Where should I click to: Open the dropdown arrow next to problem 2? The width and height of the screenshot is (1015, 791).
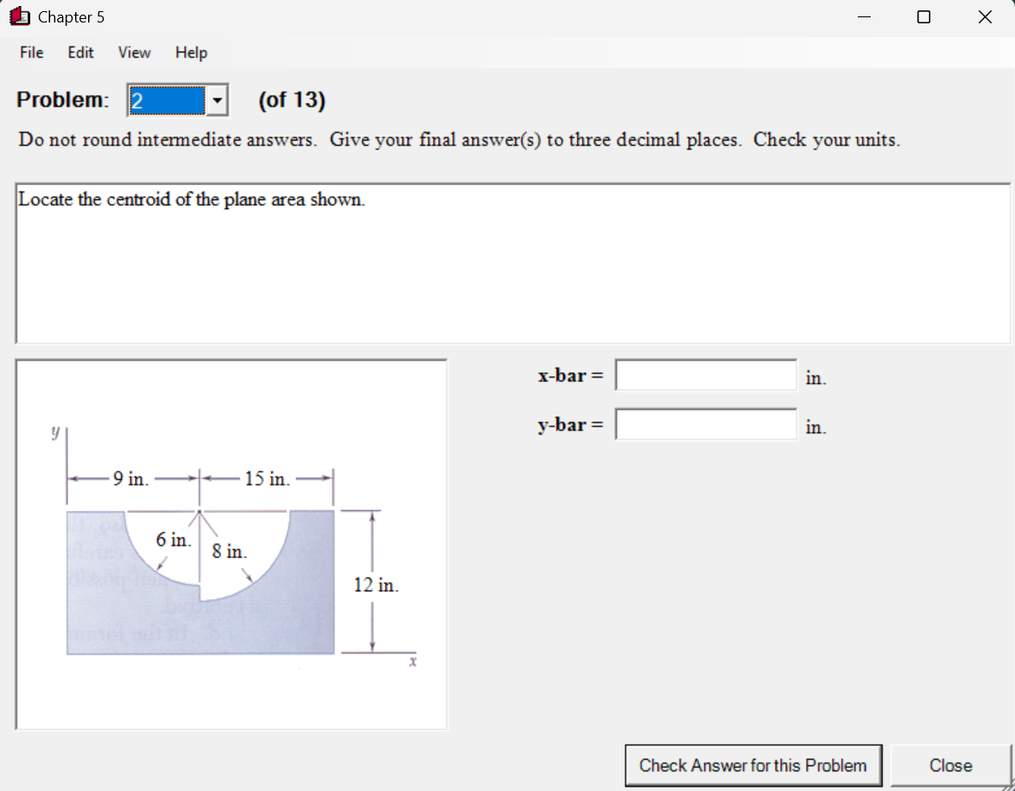pos(217,100)
